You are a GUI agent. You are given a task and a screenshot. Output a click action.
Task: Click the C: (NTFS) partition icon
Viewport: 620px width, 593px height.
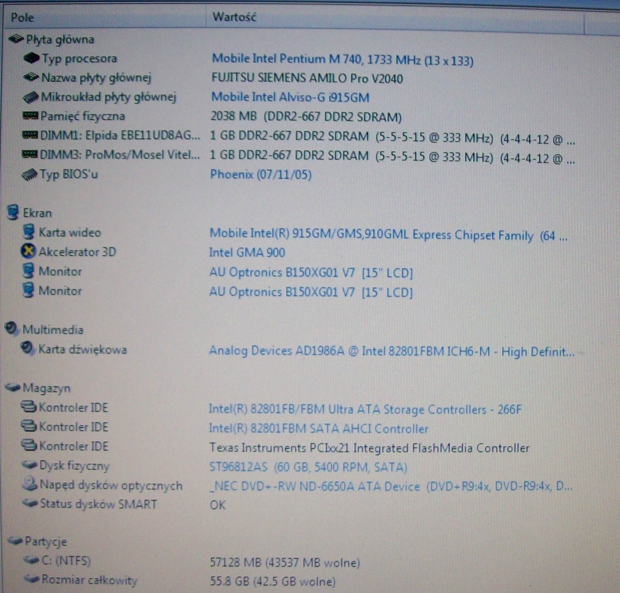[31, 560]
